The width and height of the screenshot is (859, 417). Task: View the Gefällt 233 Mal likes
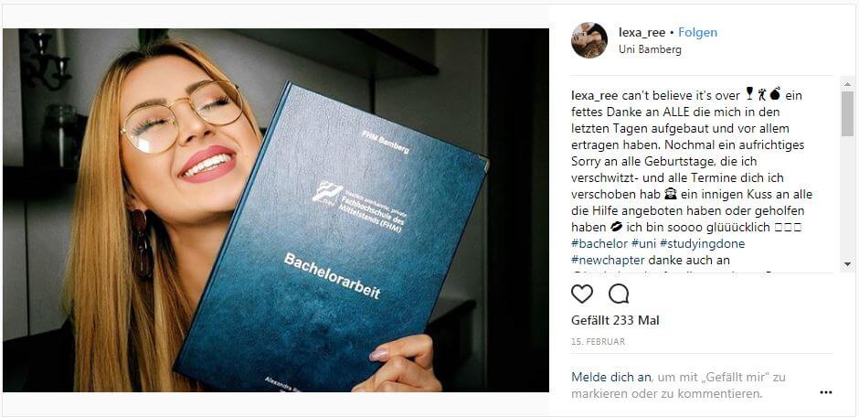[x=615, y=321]
